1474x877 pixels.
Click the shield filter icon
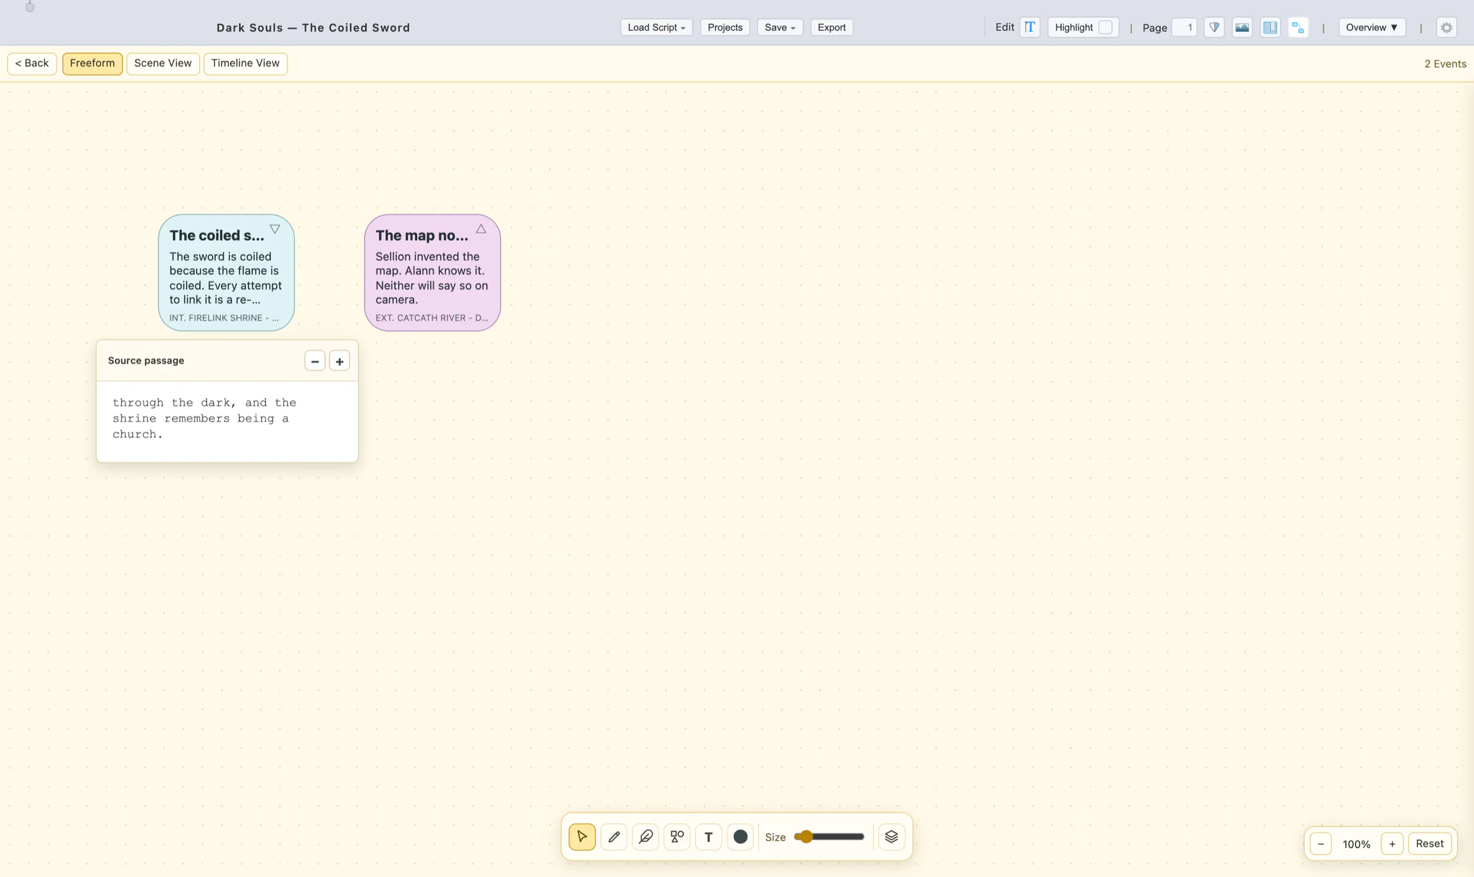(1214, 27)
